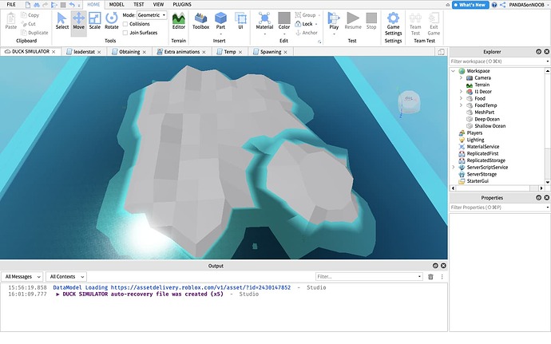Switch to the PLUGINS ribbon tab
This screenshot has height=344, width=551.
[182, 5]
